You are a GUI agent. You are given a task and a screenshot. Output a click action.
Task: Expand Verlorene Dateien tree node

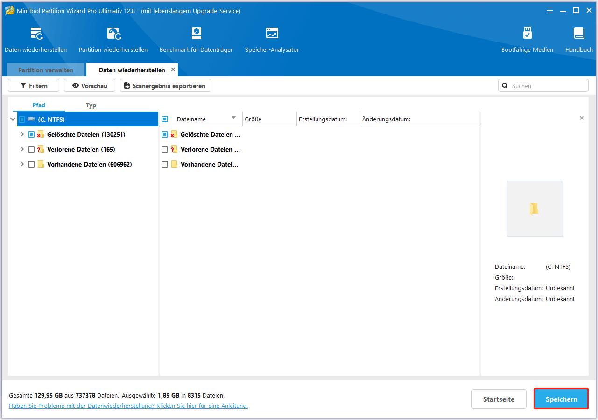tap(22, 149)
